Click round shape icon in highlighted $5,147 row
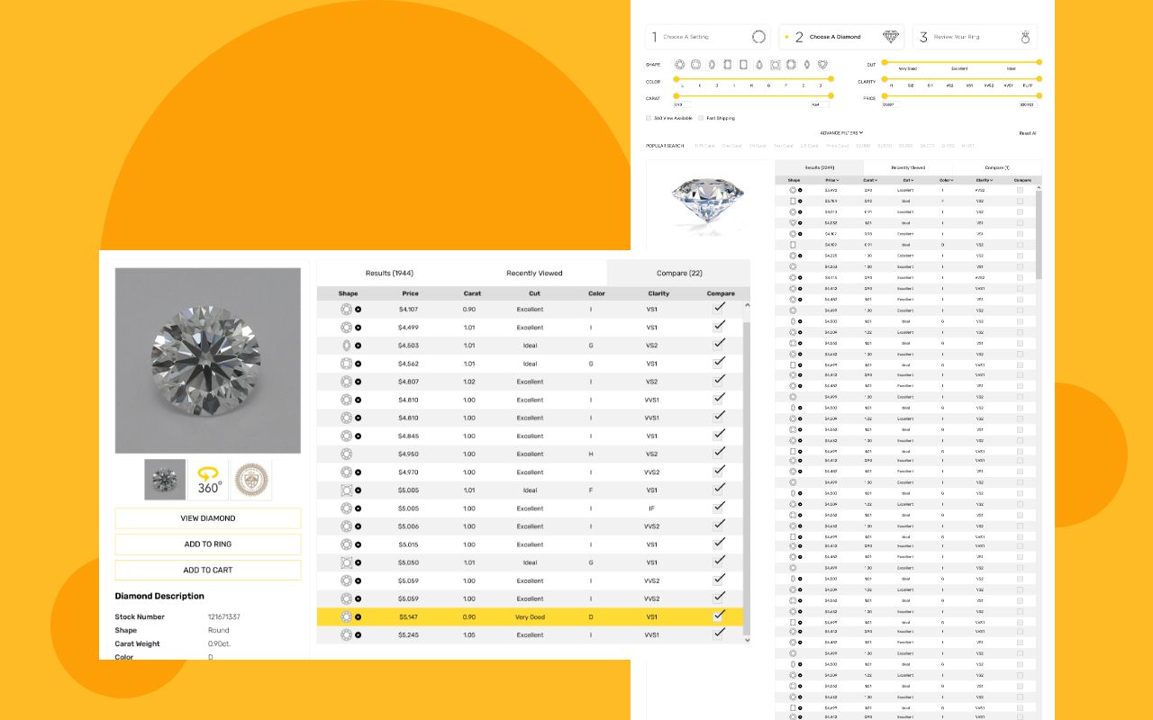Viewport: 1153px width, 720px height. pyautogui.click(x=346, y=616)
